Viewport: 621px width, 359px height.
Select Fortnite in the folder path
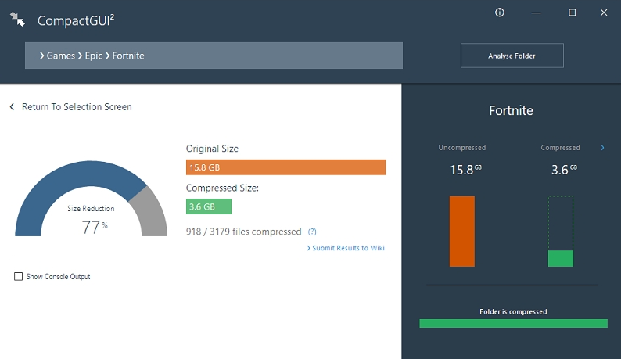pyautogui.click(x=128, y=56)
